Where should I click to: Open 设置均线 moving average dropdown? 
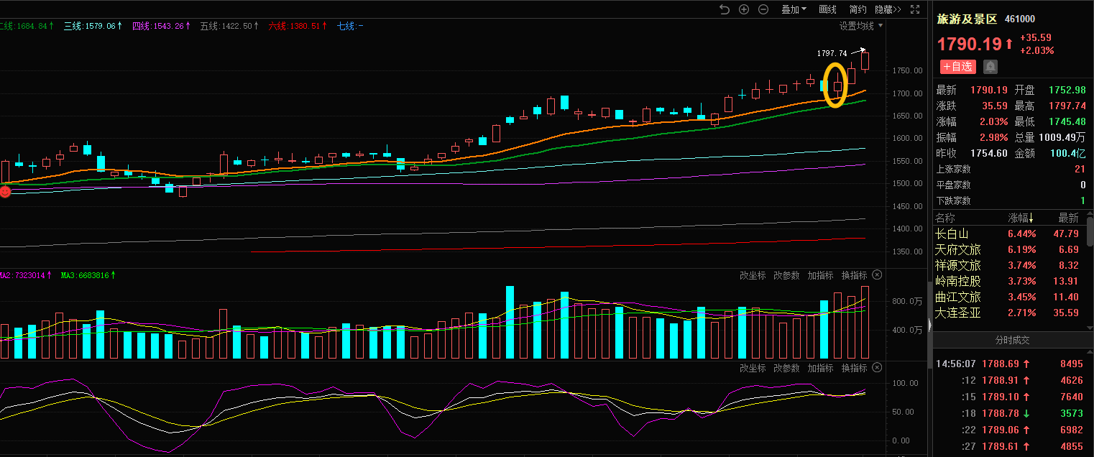861,26
